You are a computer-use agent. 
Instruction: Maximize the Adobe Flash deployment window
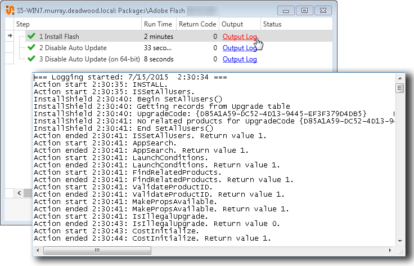304,10
